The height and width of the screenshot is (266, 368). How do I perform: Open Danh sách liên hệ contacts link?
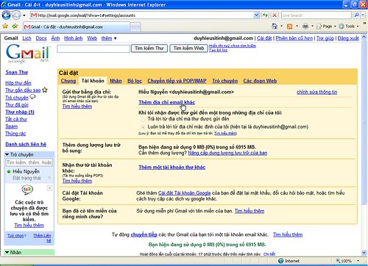click(x=26, y=144)
